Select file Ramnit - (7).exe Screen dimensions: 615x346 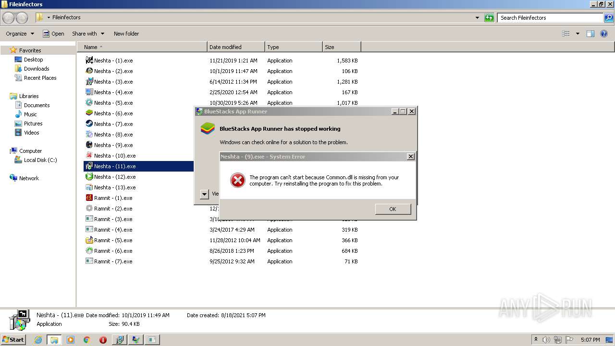[113, 261]
